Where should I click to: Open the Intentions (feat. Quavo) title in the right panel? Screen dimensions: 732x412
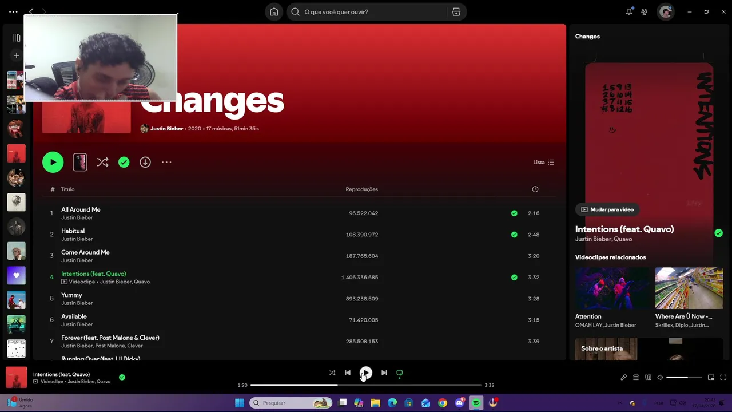[624, 229]
